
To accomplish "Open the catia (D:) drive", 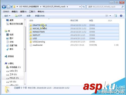I will (x=12, y=71).
